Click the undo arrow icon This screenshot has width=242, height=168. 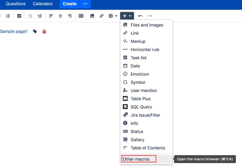tap(140, 16)
